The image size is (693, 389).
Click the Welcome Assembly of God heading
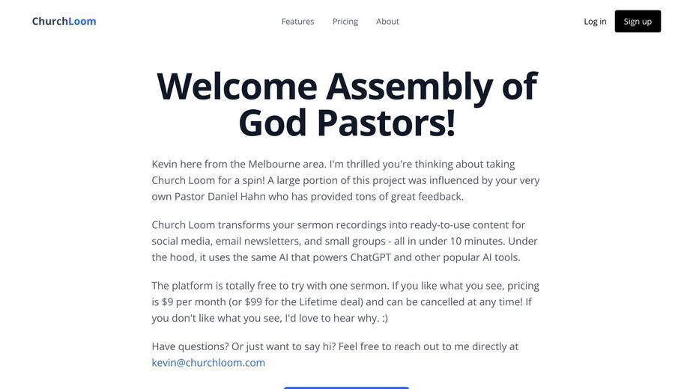[x=346, y=104]
